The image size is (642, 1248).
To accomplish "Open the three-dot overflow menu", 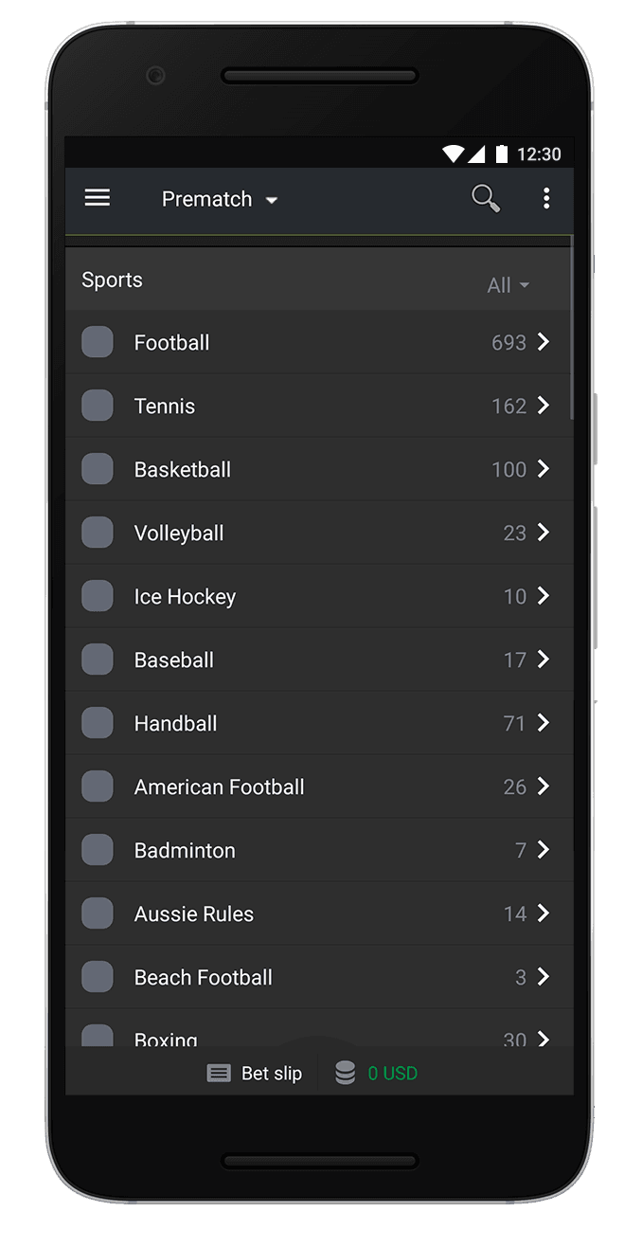I will coord(546,198).
